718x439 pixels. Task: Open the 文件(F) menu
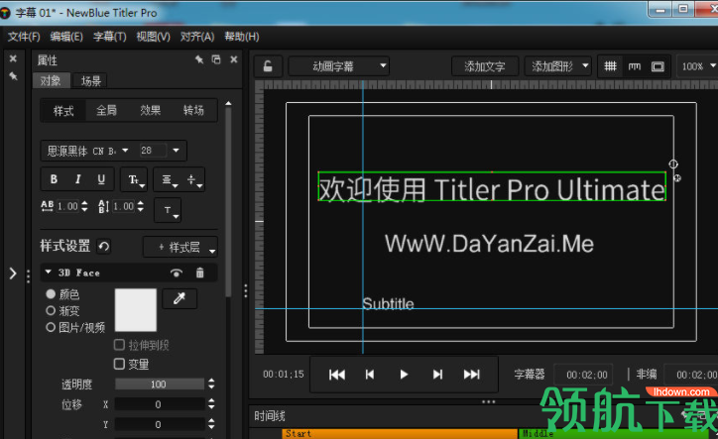point(24,37)
